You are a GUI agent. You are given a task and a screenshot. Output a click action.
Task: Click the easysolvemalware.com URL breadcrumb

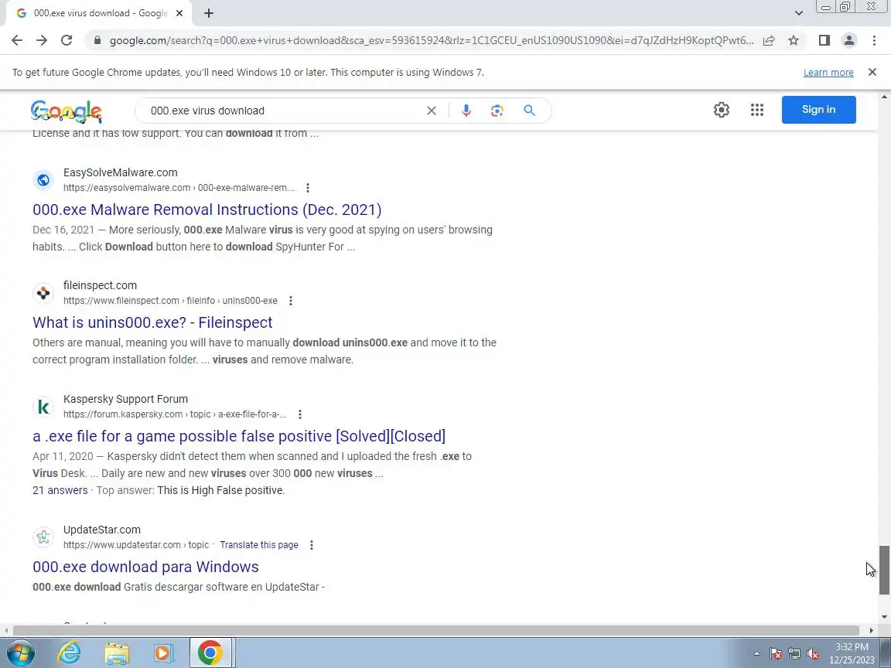[179, 188]
